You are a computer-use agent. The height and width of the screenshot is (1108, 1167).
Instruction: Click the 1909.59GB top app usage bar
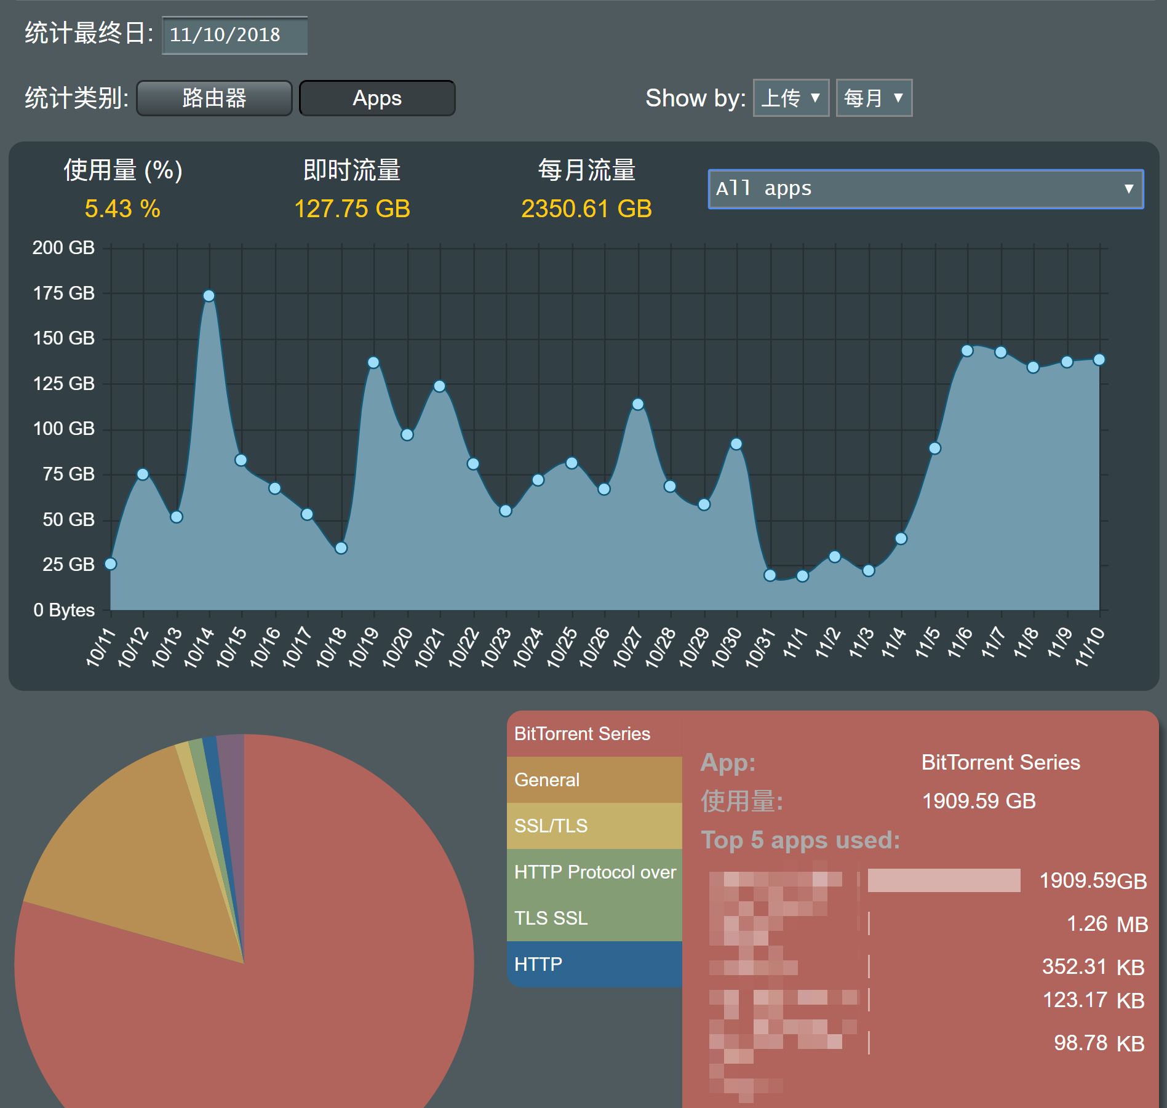944,880
